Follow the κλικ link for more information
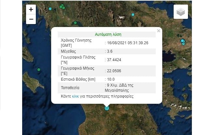The height and width of the screenshot is (135, 201). point(75,96)
